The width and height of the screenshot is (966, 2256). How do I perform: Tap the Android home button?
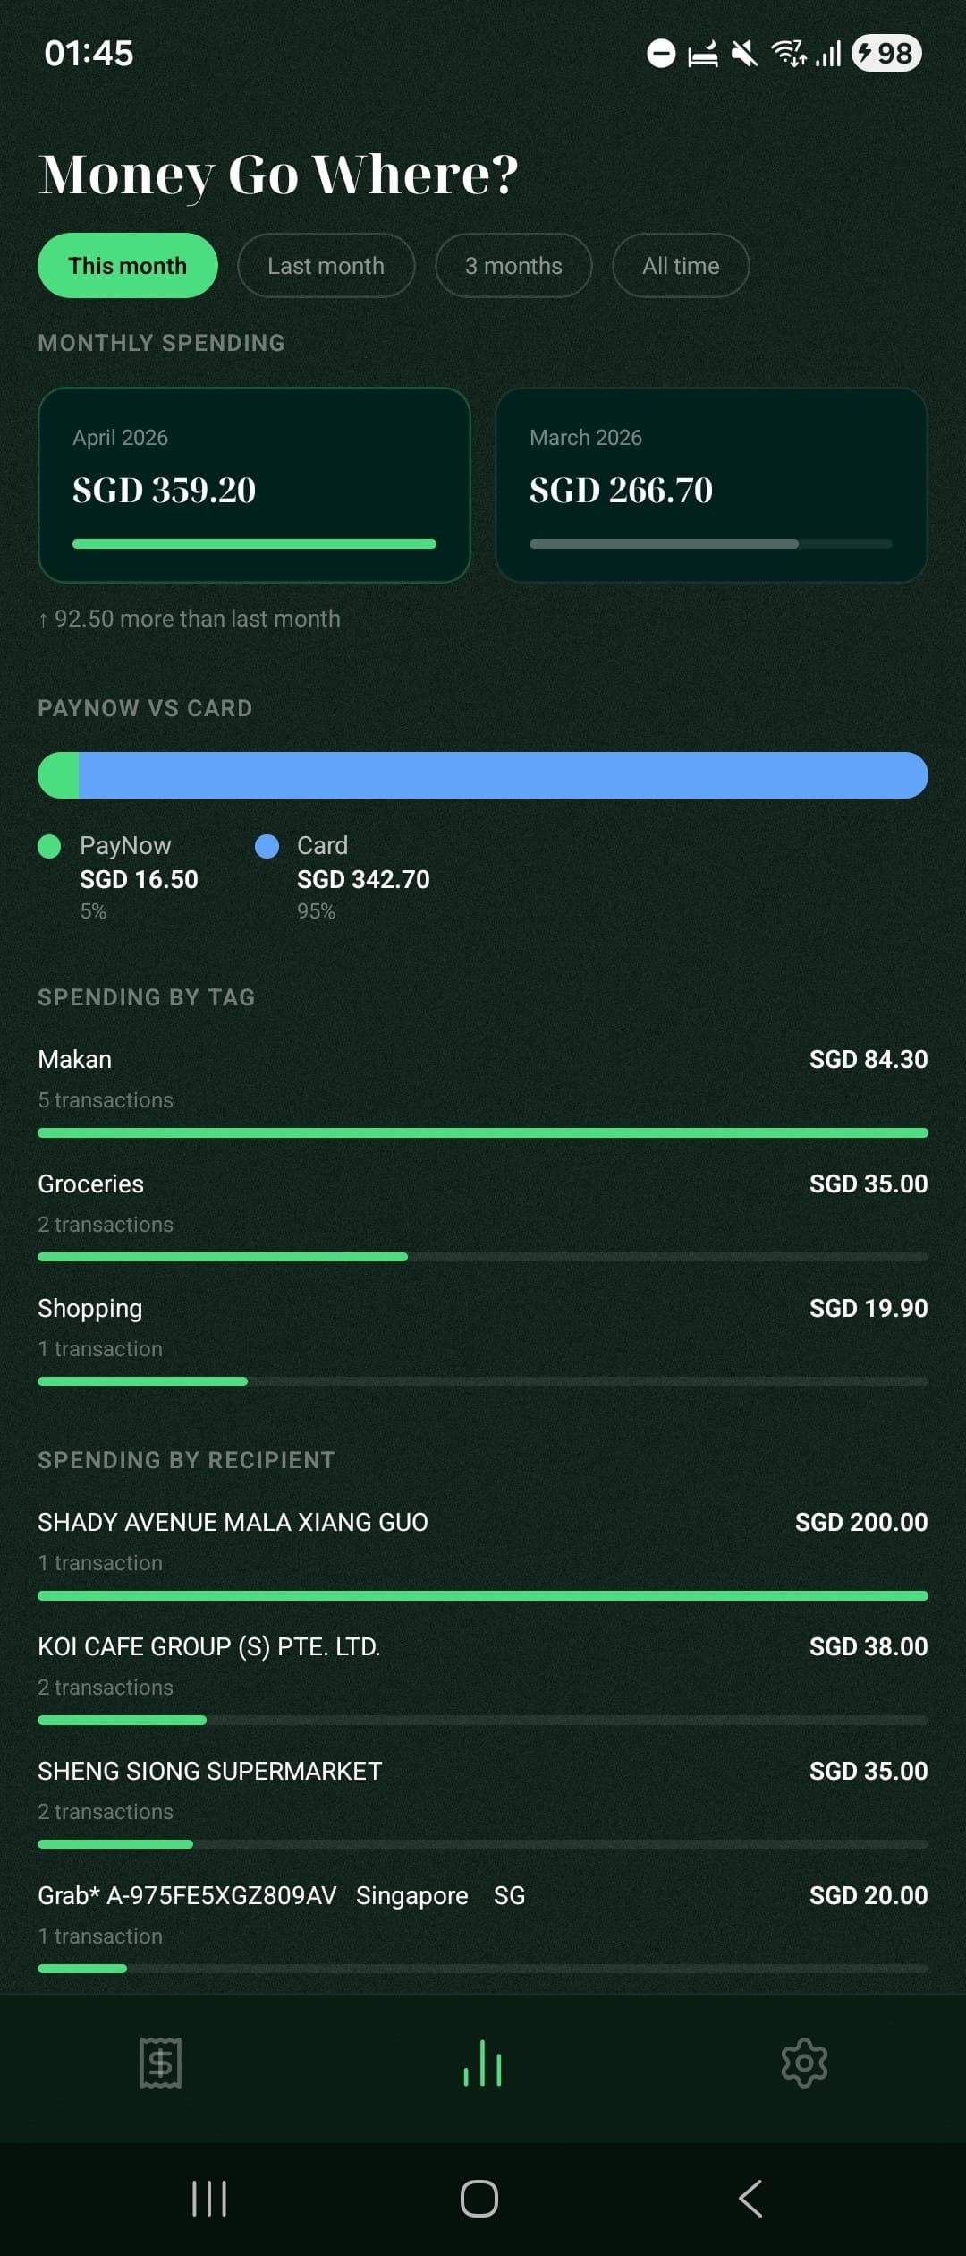click(480, 2198)
